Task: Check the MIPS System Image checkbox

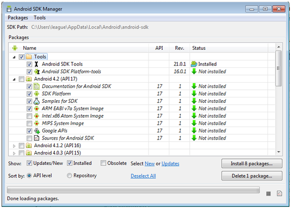Action: [30, 124]
